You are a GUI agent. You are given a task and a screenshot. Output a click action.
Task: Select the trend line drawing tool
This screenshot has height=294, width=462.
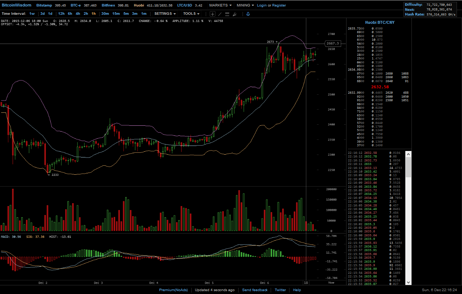(220, 14)
